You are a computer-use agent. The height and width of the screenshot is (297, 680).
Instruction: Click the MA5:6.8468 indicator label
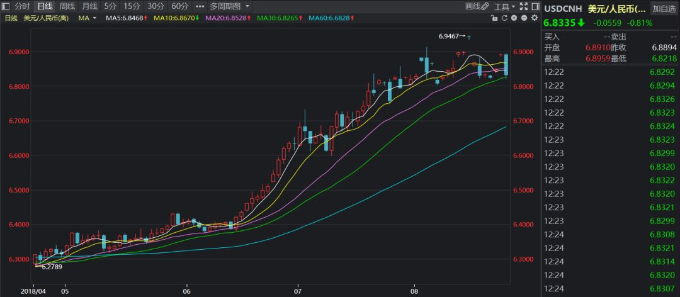[127, 18]
